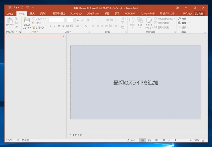Click the zoom slider handle

pos(175,140)
